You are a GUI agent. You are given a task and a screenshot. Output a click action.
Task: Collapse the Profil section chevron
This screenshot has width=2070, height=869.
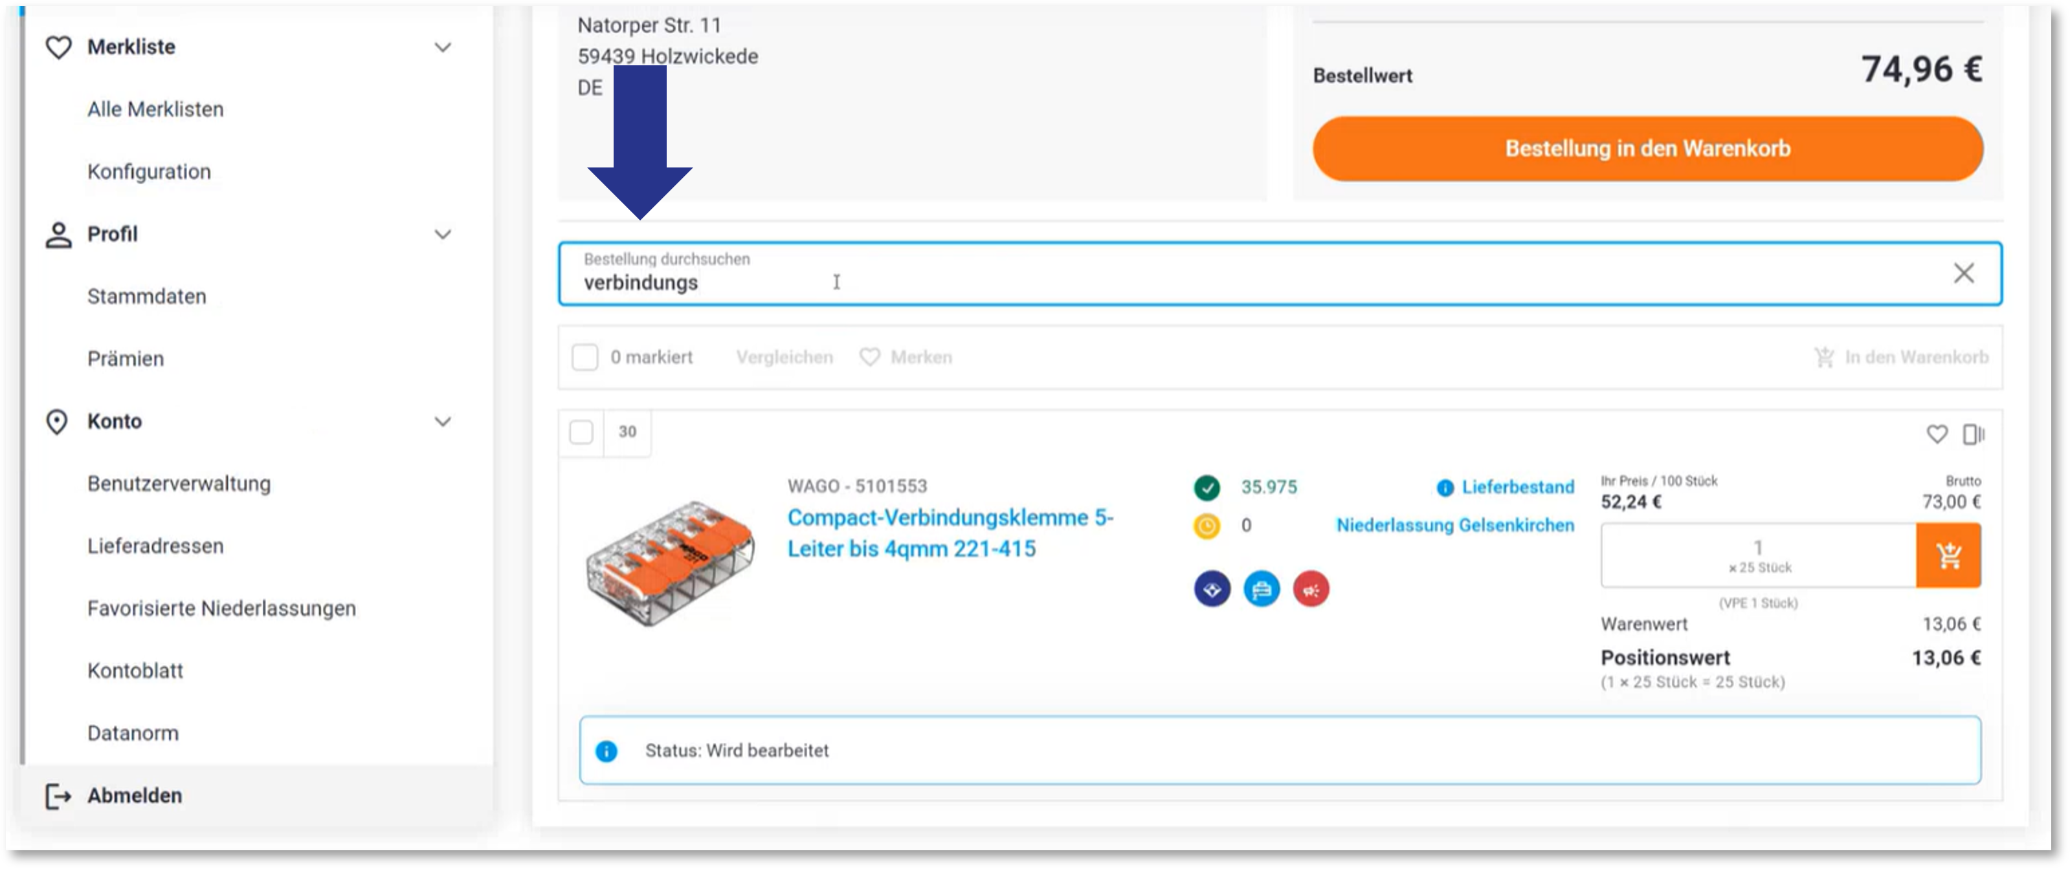(443, 234)
